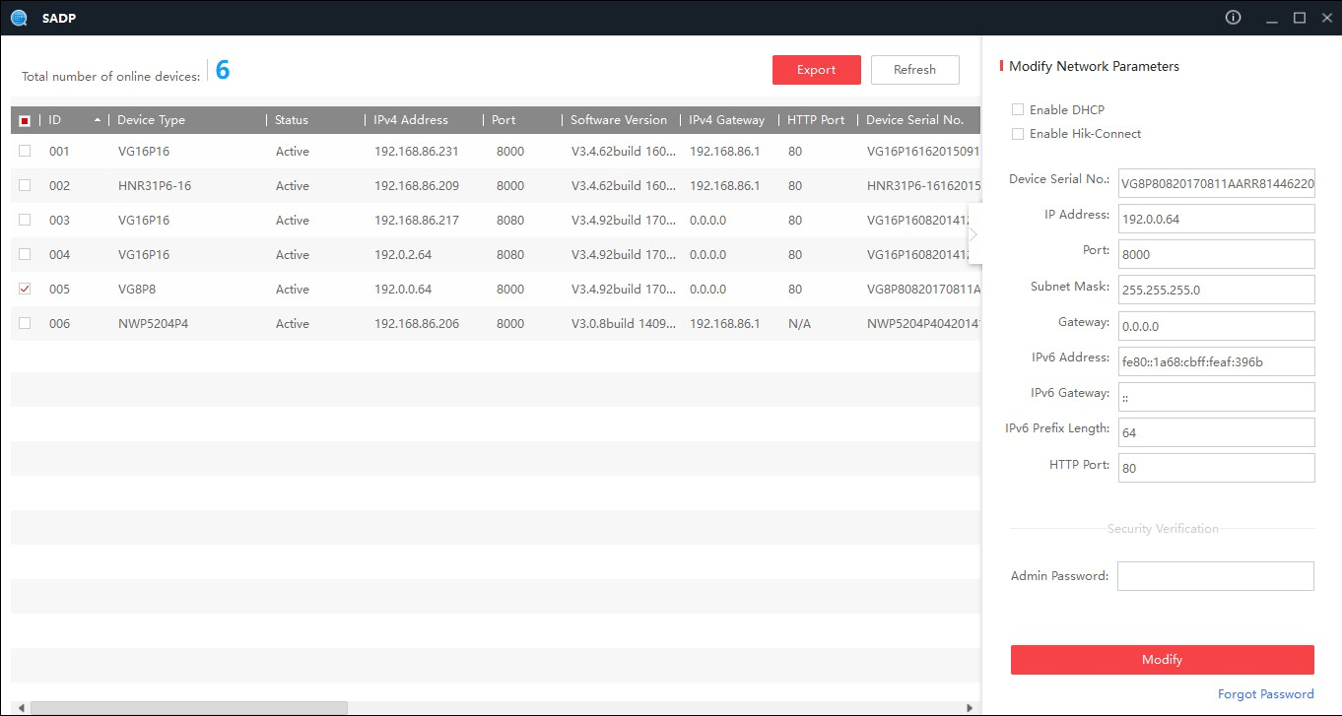Click the ID column sort arrow
1342x716 pixels.
coord(97,120)
